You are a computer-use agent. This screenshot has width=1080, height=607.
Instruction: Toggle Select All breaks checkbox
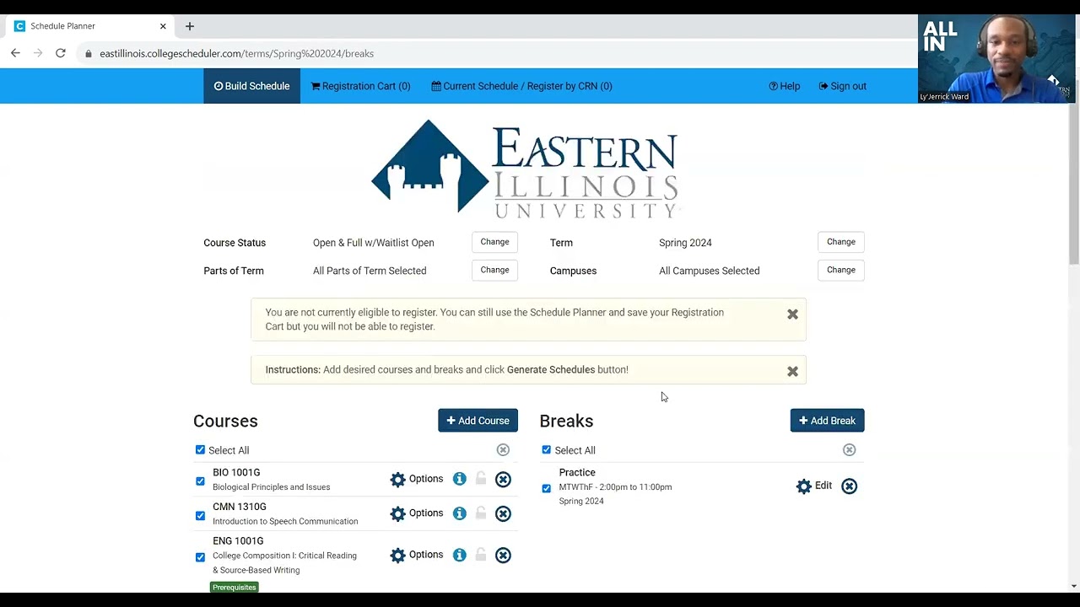point(546,450)
